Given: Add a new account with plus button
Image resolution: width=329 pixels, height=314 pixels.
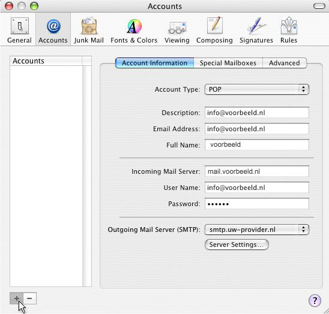Looking at the screenshot, I should point(16,298).
